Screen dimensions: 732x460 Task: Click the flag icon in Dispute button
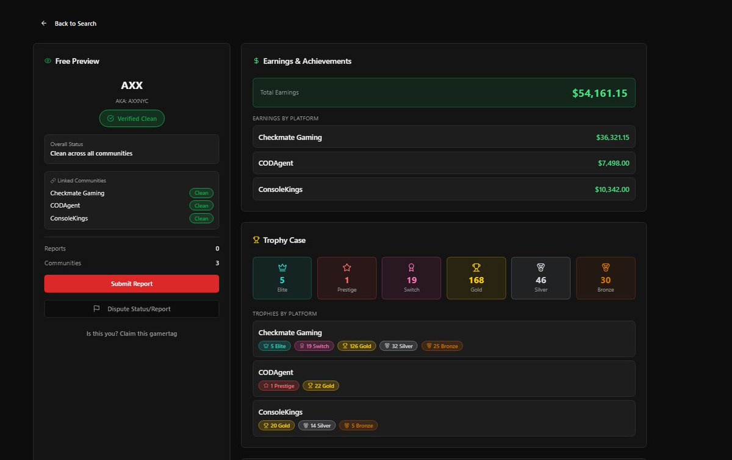pos(96,309)
